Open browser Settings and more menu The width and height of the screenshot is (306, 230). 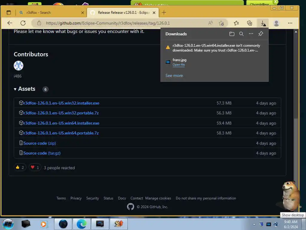[290, 23]
